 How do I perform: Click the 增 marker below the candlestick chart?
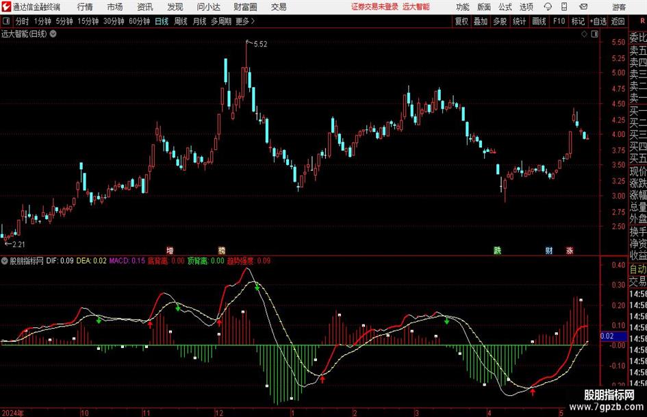pyautogui.click(x=170, y=250)
